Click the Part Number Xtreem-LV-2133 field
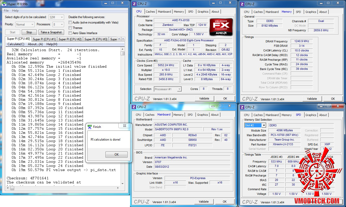This screenshot has width=346, height=207. (x=285, y=144)
